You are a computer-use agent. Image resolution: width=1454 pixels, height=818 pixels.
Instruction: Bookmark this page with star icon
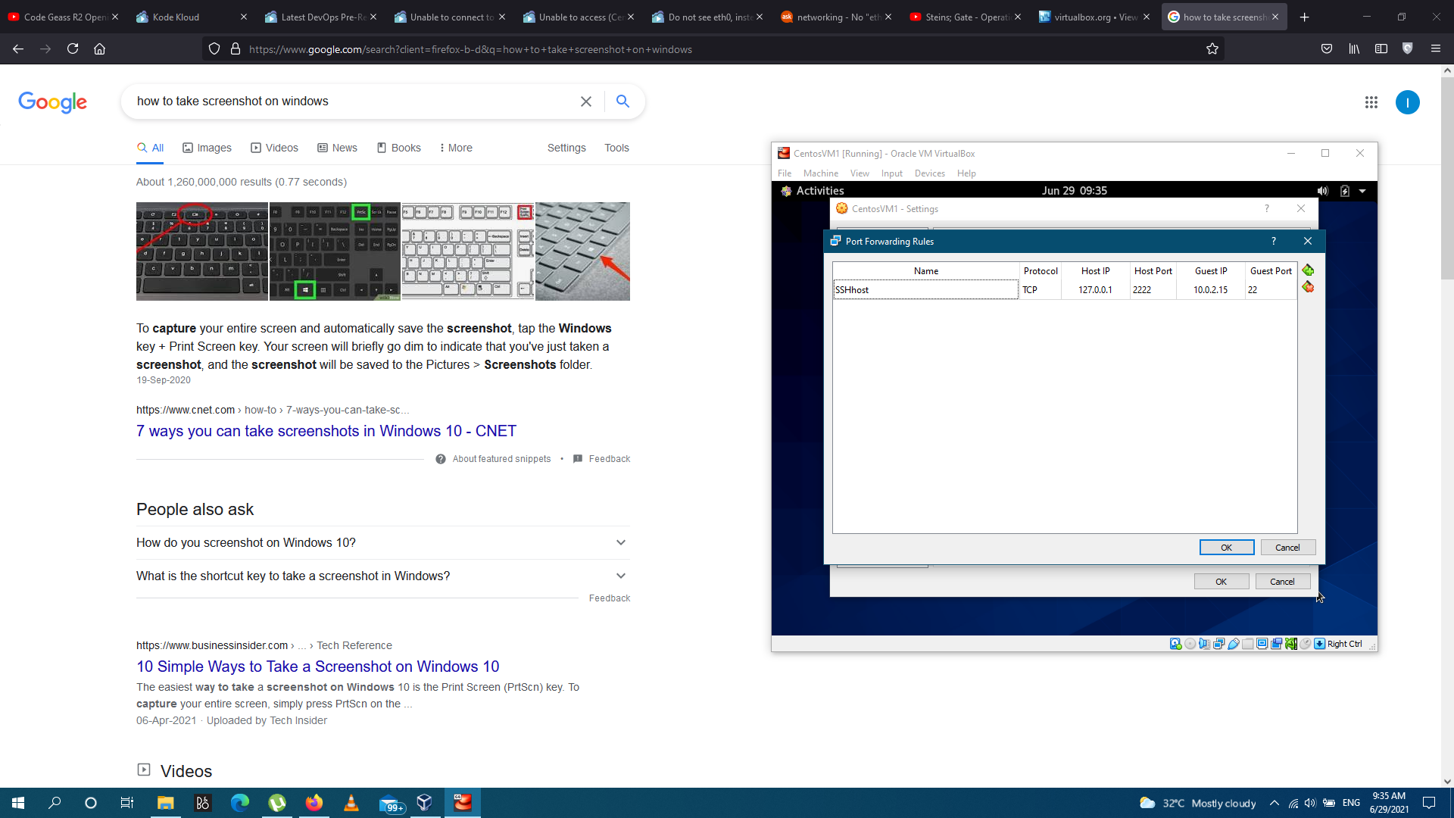point(1212,49)
